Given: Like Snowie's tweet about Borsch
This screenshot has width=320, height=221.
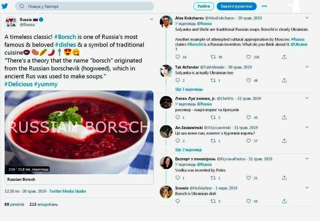Looking at the screenshot, I should click(249, 201).
